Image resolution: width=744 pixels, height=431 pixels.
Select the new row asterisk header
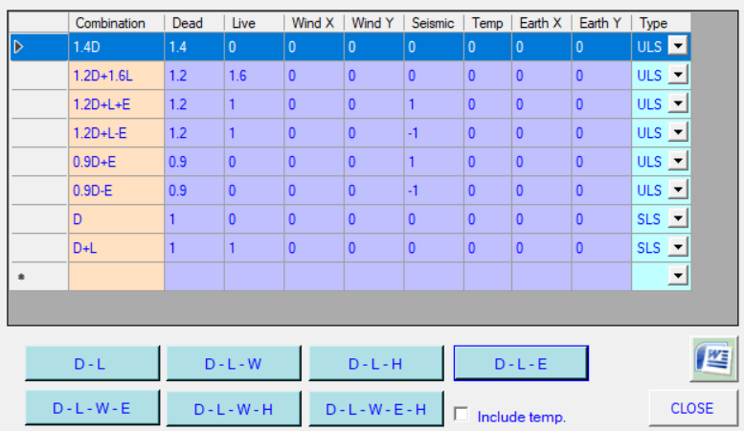click(x=39, y=276)
